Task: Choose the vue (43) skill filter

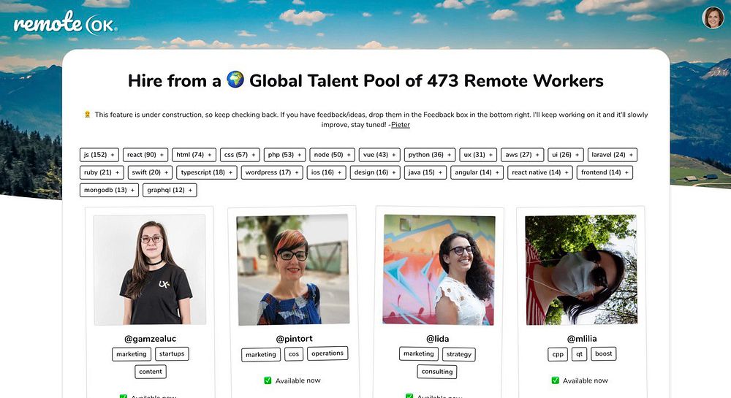Action: [x=379, y=155]
